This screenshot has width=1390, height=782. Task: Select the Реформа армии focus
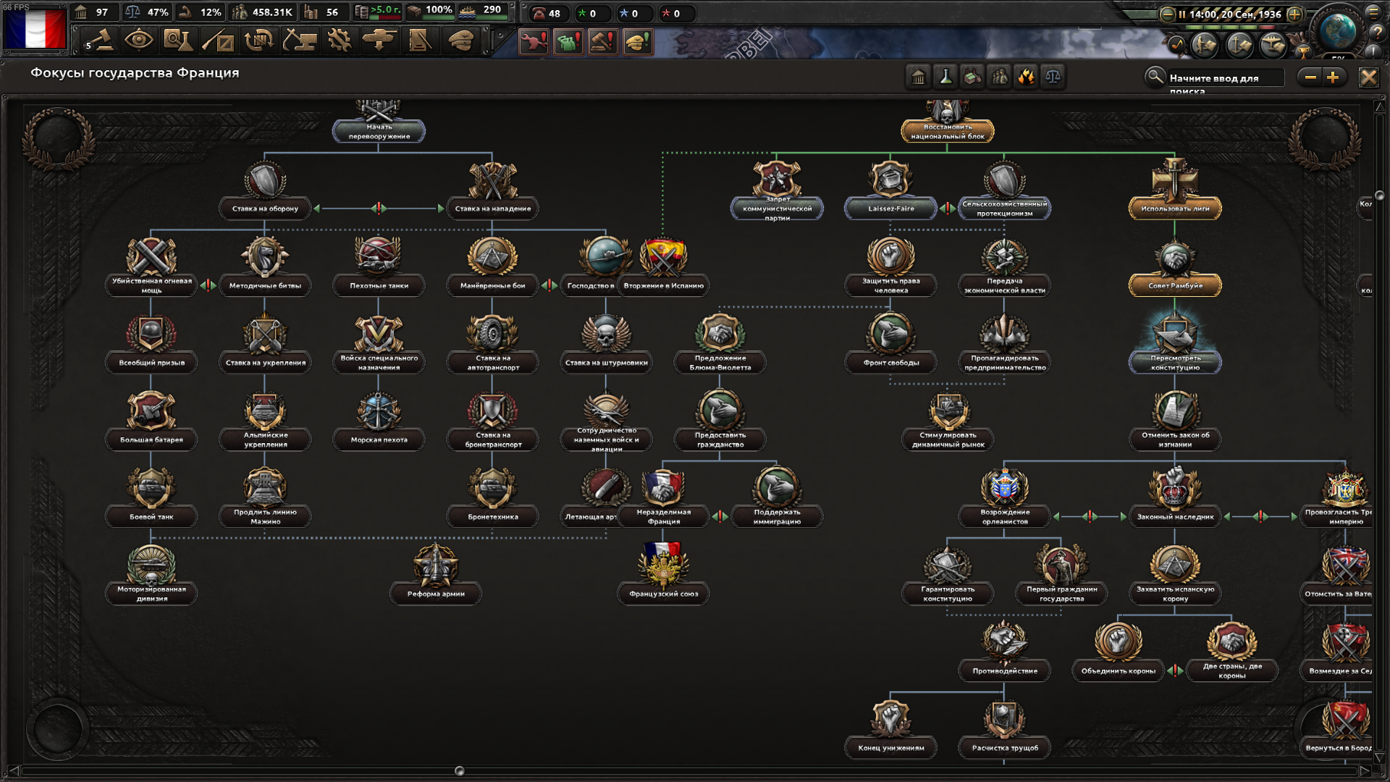point(436,576)
